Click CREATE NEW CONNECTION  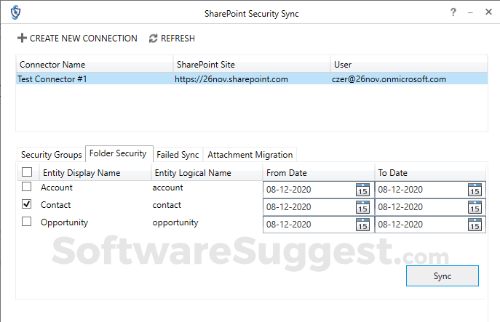[83, 39]
